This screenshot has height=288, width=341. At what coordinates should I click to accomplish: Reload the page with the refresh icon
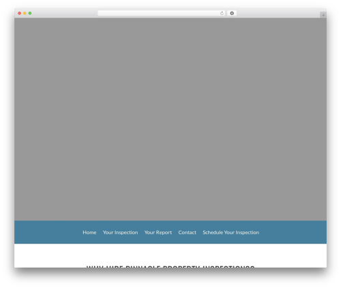pos(222,13)
